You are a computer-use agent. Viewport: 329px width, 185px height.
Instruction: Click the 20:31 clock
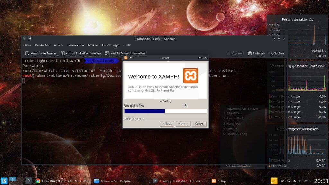click(321, 181)
